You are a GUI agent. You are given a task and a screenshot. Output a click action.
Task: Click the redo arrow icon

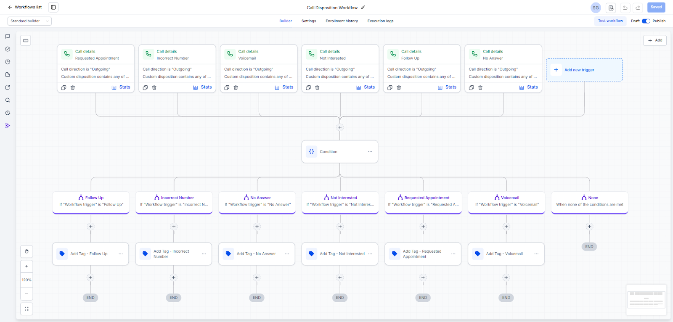tap(638, 8)
